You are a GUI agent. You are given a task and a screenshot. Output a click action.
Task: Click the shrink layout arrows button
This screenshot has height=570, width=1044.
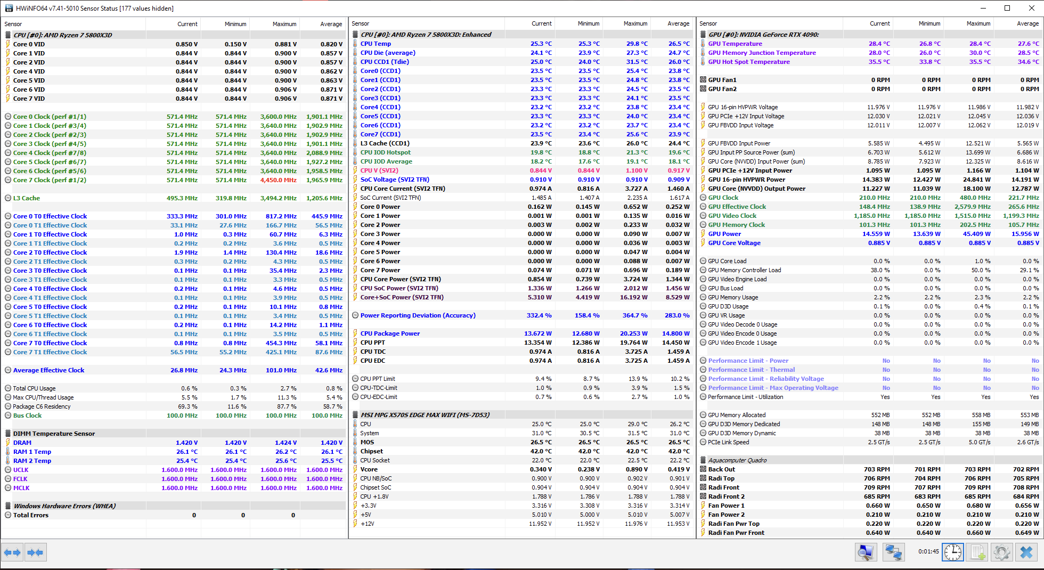[36, 552]
